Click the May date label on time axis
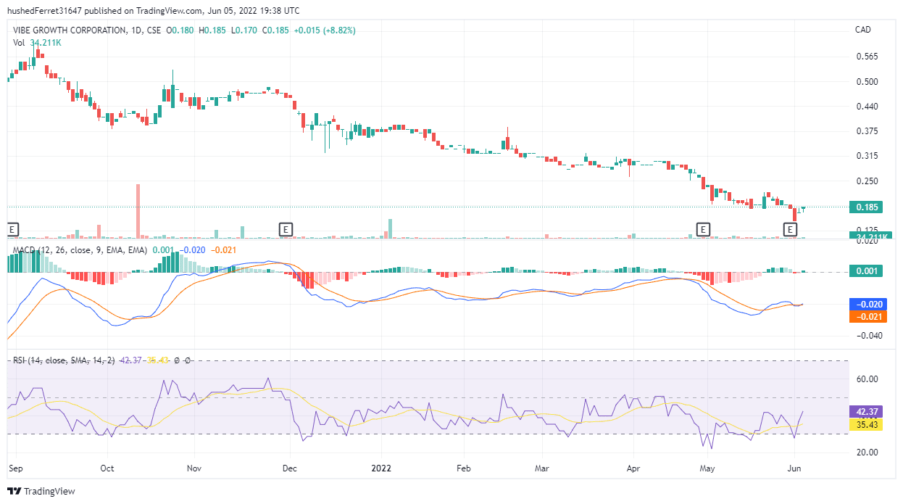 (x=707, y=468)
